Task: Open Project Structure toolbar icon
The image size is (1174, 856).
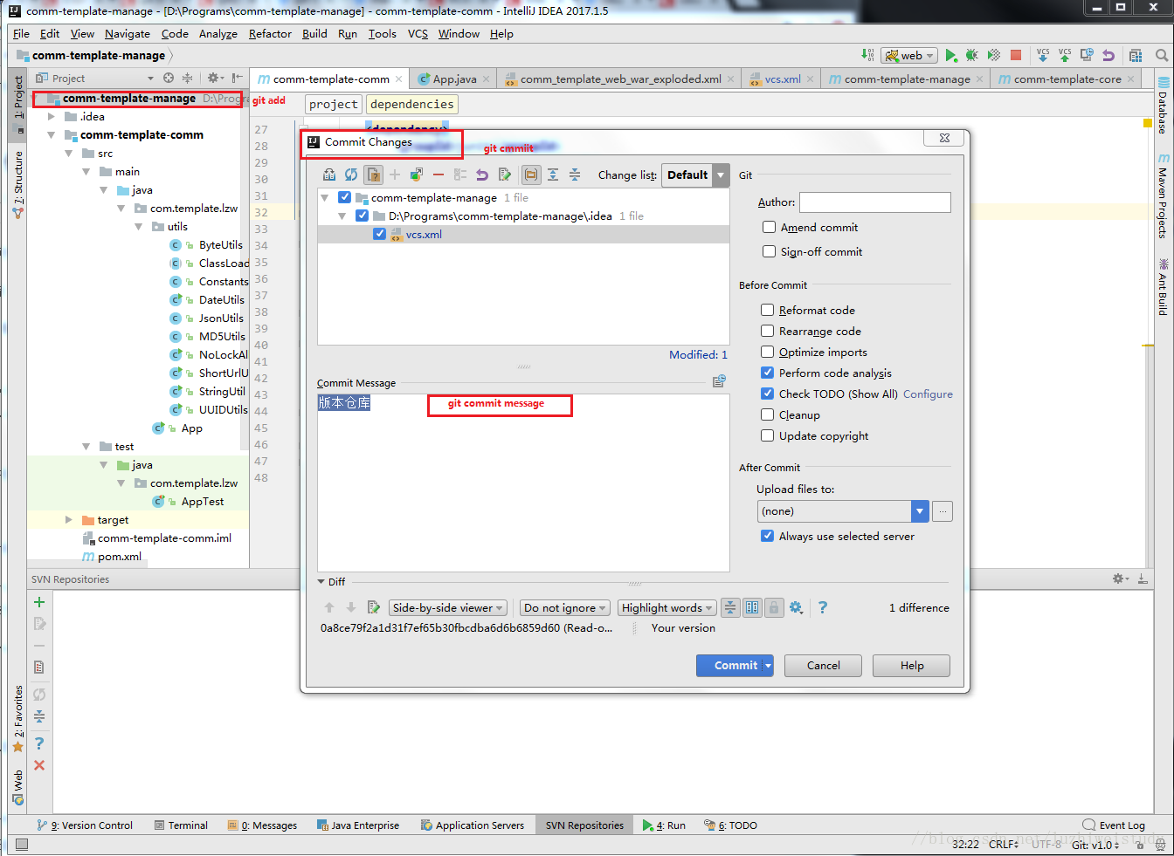Action: 1136,55
